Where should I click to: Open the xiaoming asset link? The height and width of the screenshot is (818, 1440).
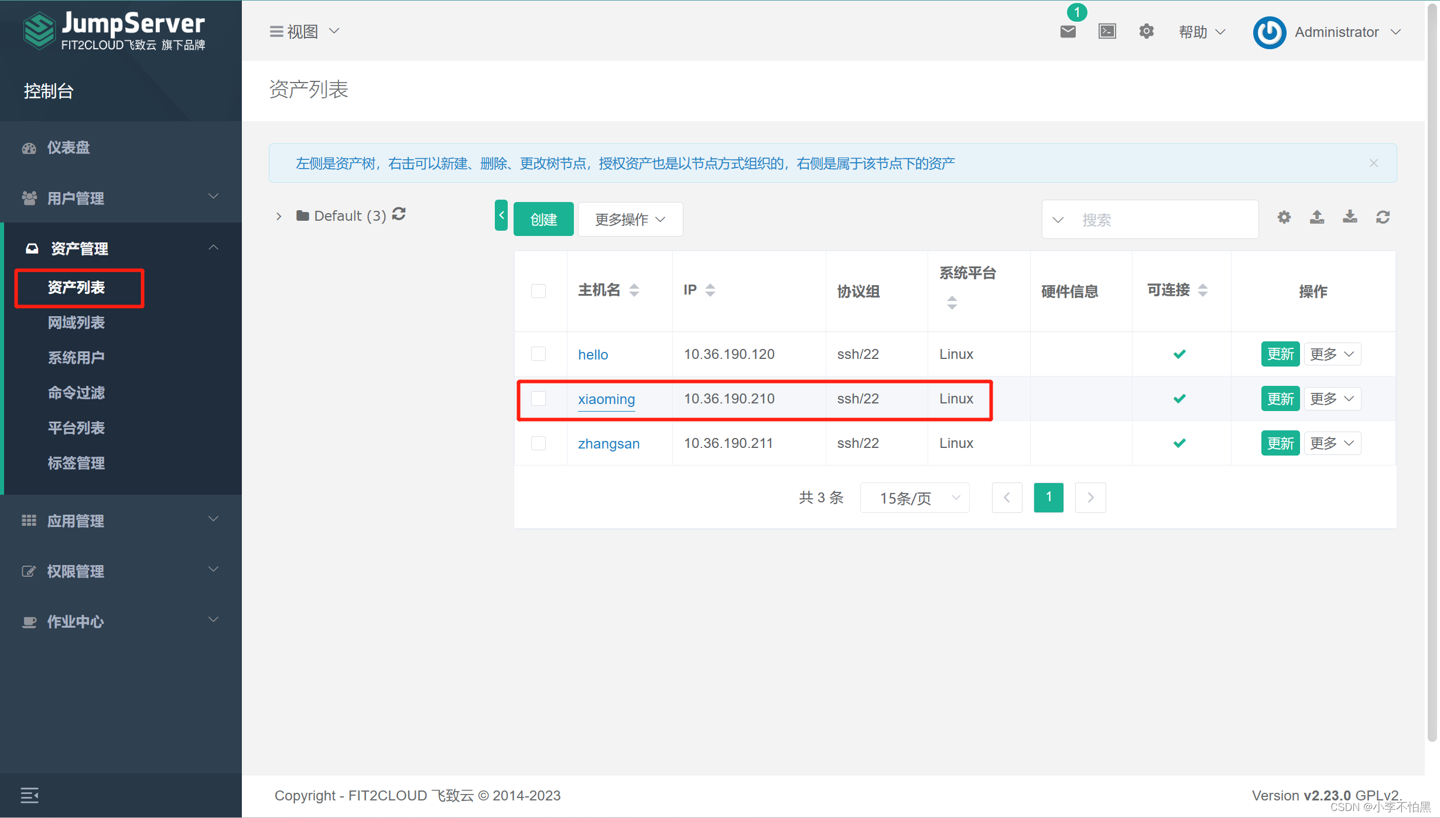(x=606, y=399)
